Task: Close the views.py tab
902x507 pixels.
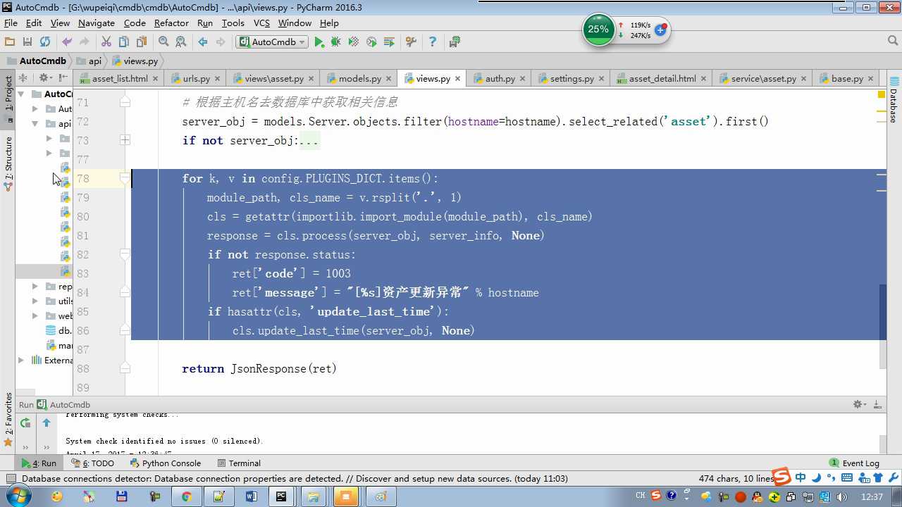Action: [x=457, y=79]
